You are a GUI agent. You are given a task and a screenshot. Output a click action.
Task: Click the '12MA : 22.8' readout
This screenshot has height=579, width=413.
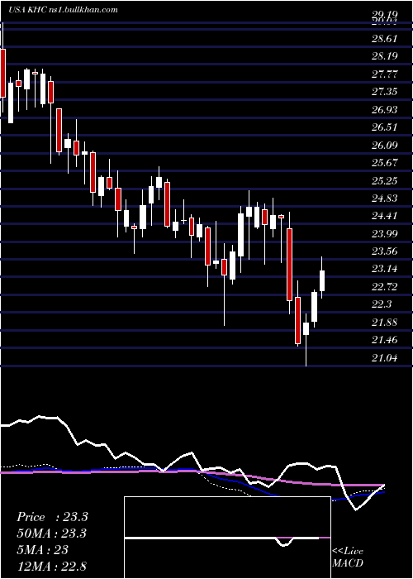tap(52, 566)
